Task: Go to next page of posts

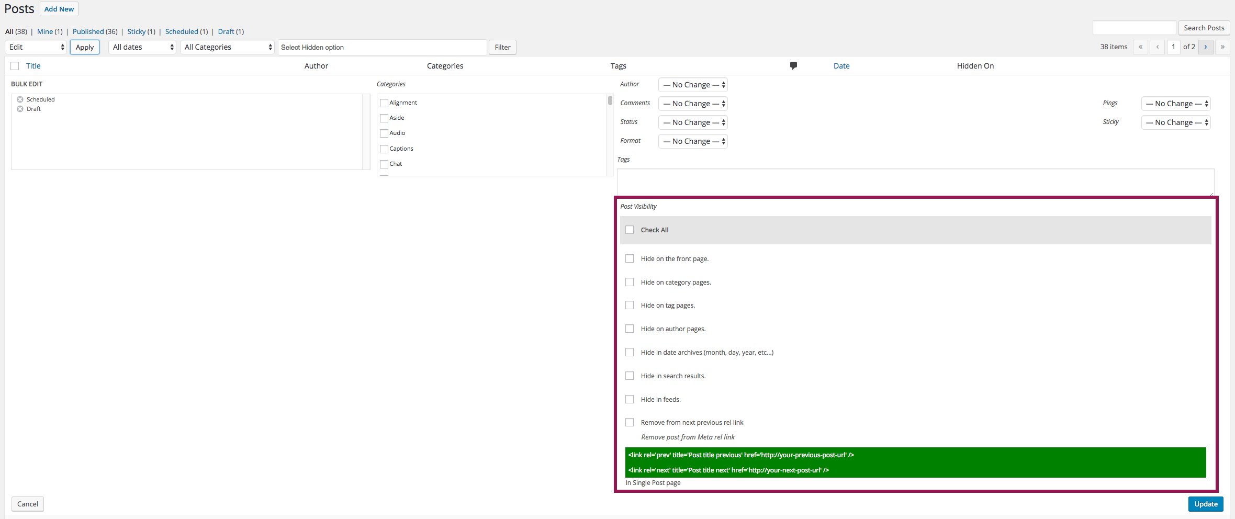Action: click(x=1206, y=47)
